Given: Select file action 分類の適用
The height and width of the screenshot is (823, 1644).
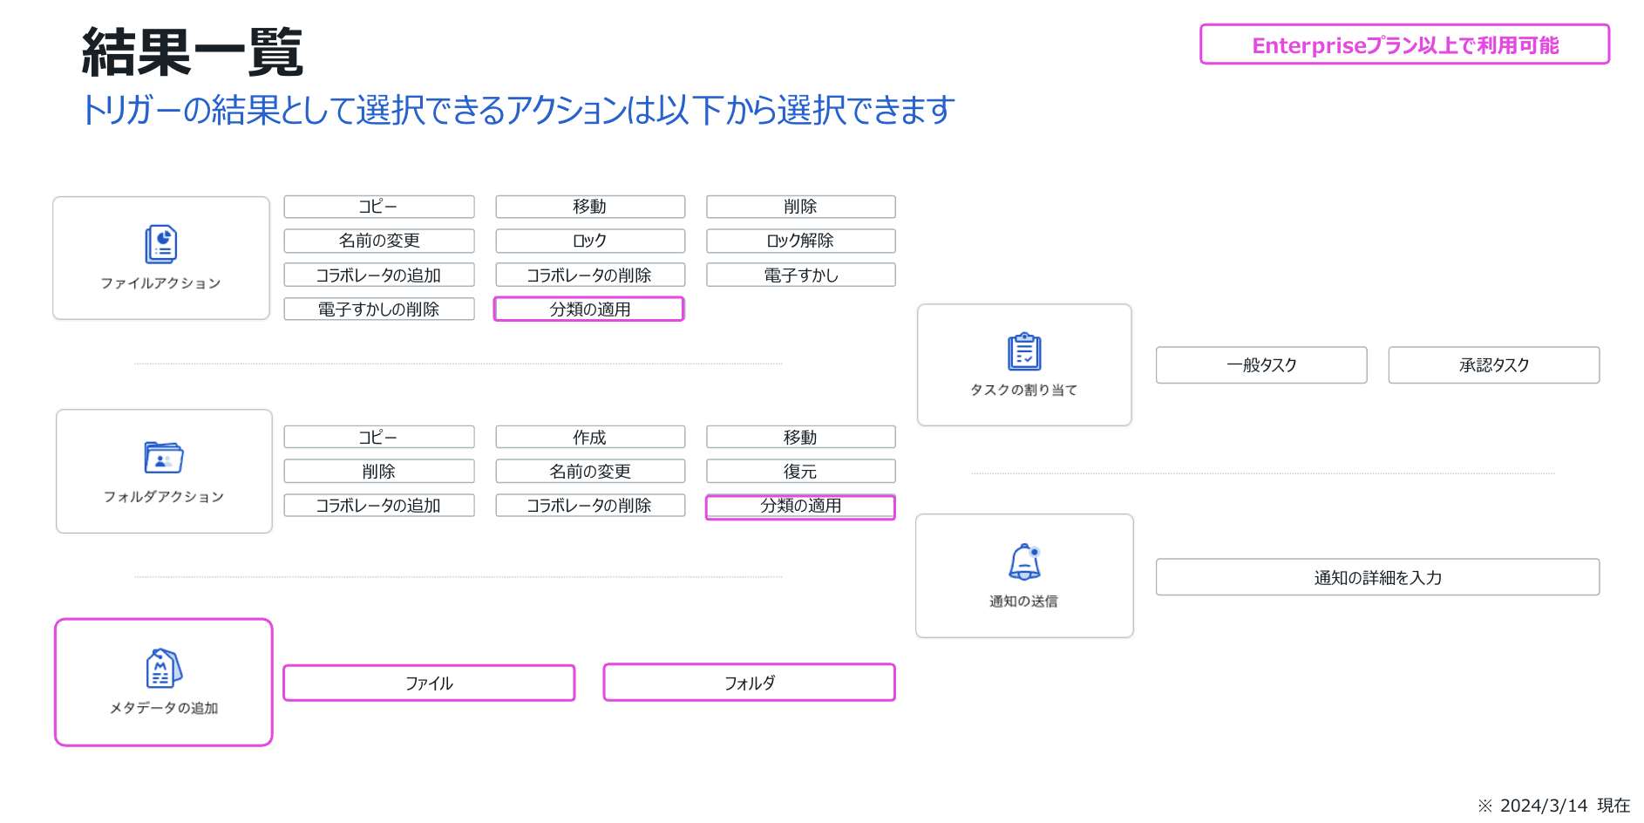Looking at the screenshot, I should 589,309.
